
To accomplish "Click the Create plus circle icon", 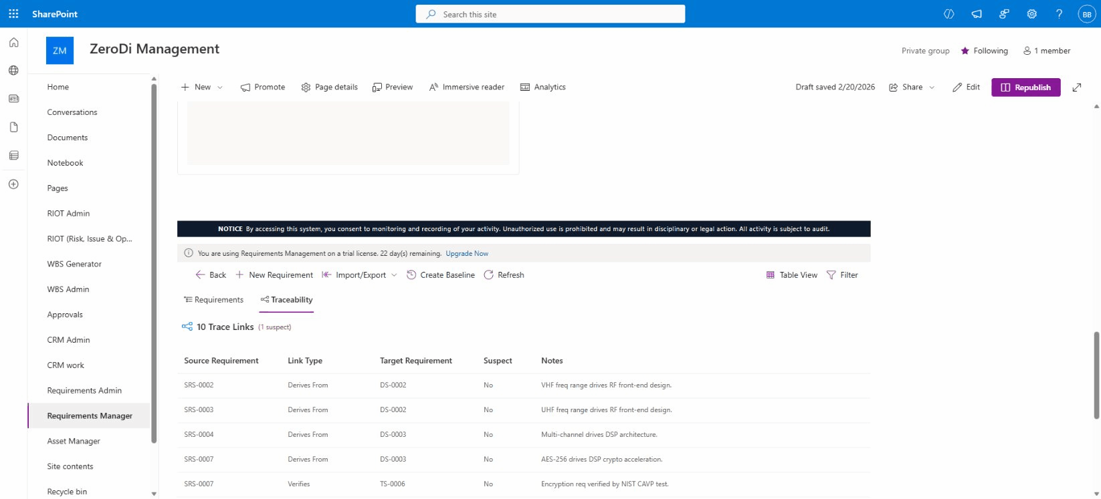I will (x=13, y=184).
